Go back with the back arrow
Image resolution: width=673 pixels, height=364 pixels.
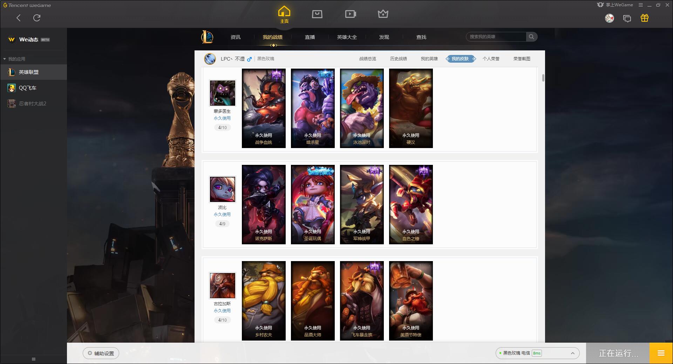[19, 18]
